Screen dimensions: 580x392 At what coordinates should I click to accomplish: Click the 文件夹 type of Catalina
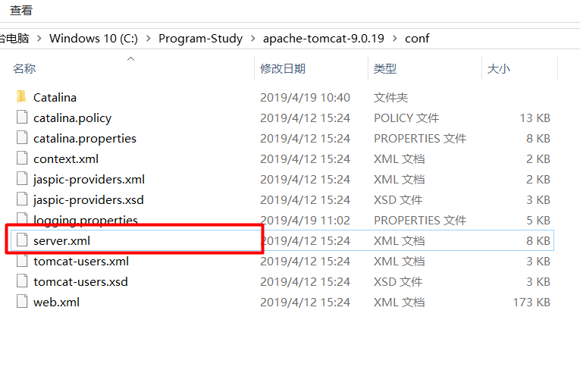tap(390, 98)
